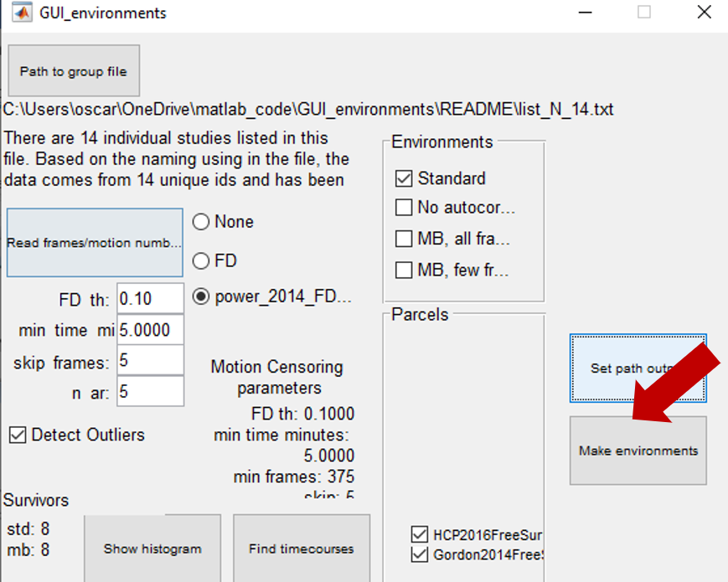Click the Set path output button
This screenshot has width=728, height=582.
[638, 368]
